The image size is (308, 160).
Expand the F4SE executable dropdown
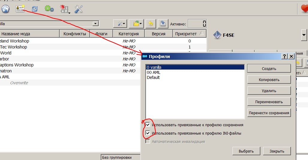tap(304, 35)
